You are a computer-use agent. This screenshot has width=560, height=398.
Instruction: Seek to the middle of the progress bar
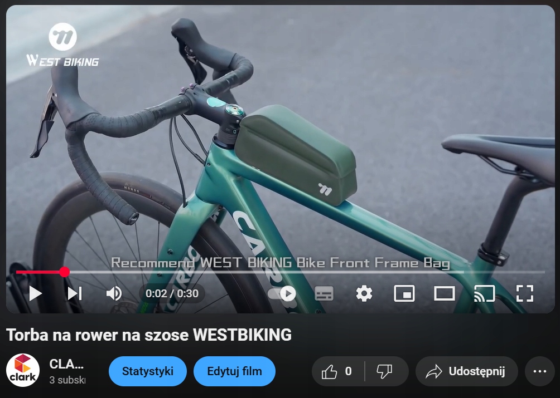(x=281, y=272)
